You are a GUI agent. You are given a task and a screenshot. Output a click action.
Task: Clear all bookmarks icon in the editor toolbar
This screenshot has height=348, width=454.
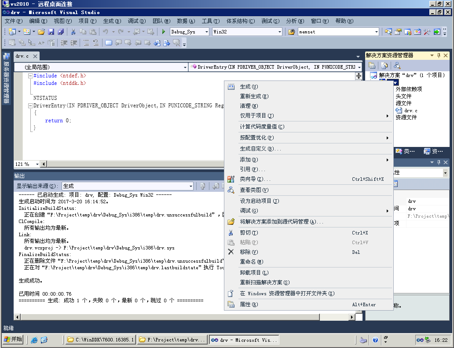(x=176, y=43)
